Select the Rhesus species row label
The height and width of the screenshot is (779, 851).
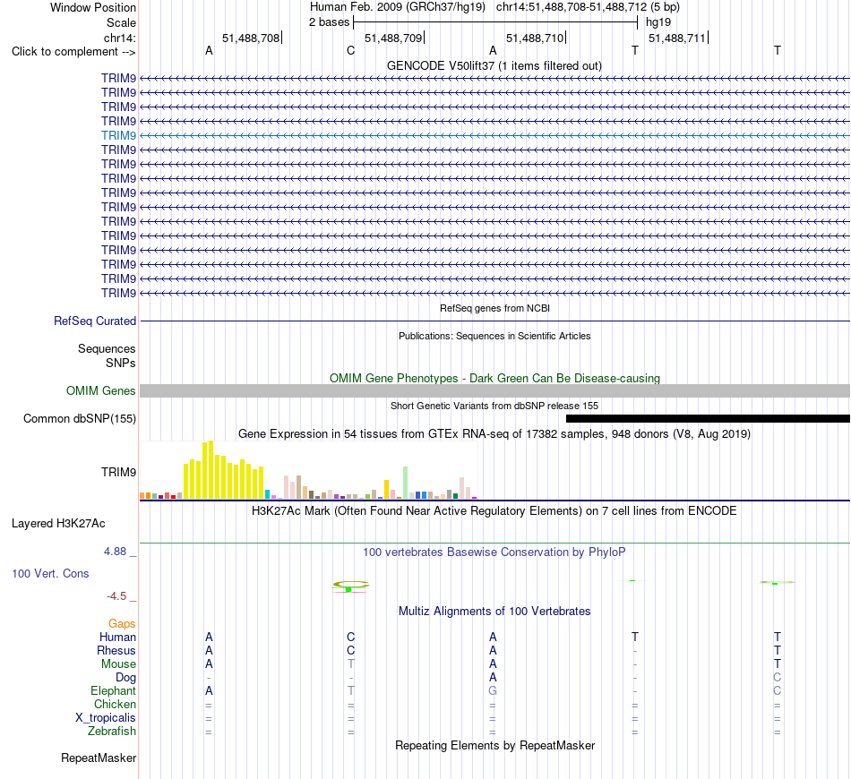pos(116,650)
